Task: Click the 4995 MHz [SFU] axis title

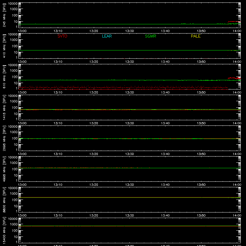Action: pyautogui.click(x=4, y=169)
